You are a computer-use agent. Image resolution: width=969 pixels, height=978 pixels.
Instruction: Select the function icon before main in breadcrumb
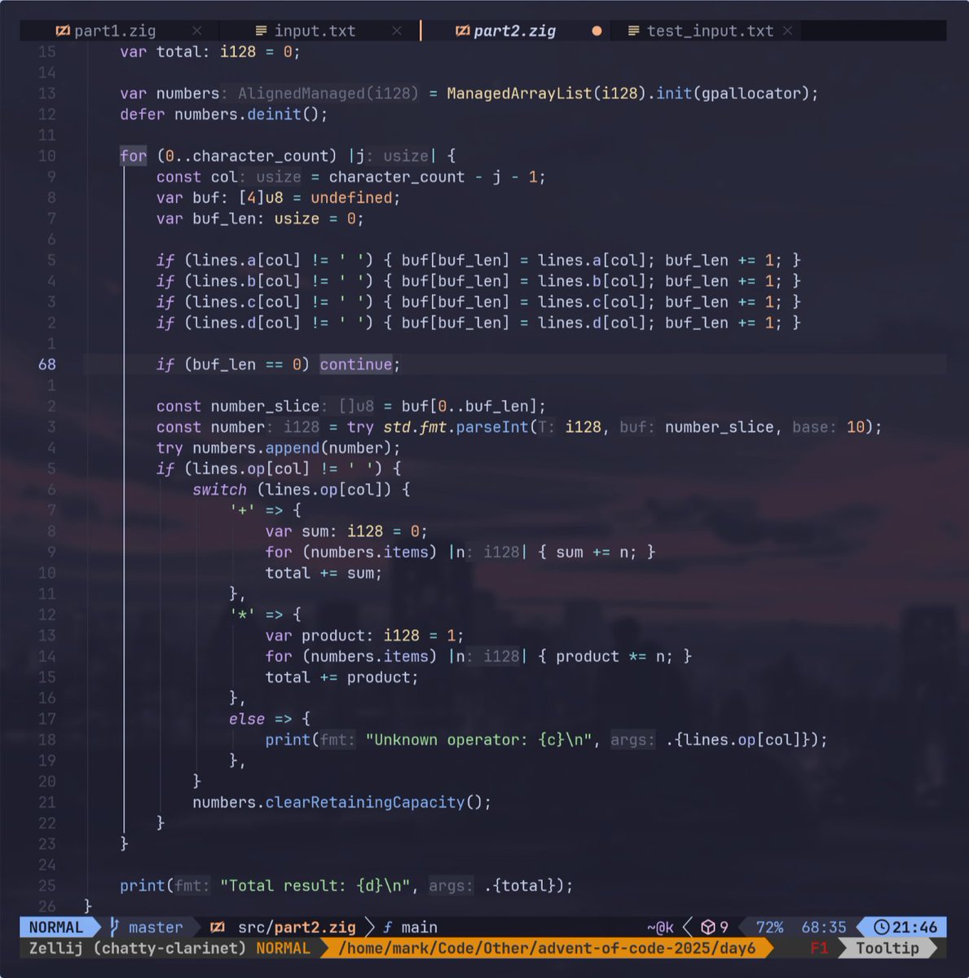pyautogui.click(x=386, y=927)
